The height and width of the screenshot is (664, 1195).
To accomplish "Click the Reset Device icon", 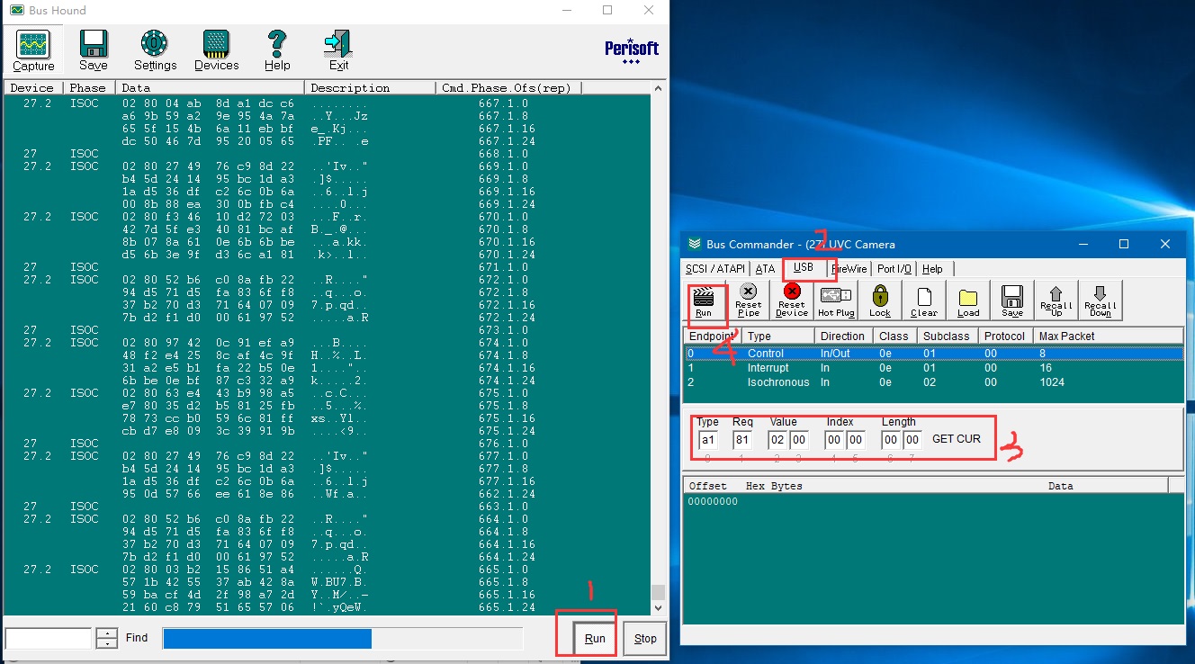I will [x=792, y=301].
